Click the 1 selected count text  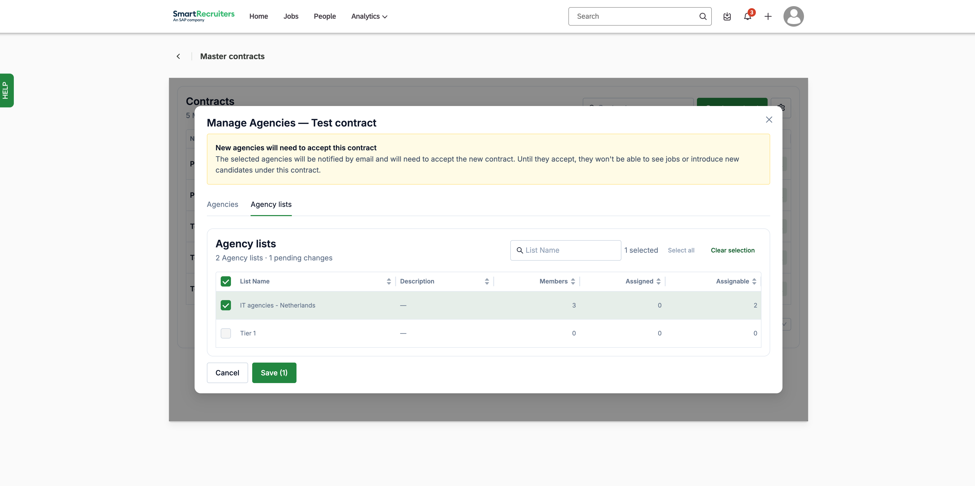coord(641,250)
